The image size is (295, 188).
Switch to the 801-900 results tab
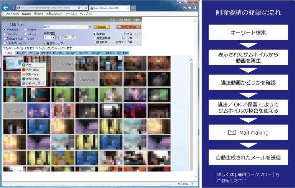(x=109, y=53)
